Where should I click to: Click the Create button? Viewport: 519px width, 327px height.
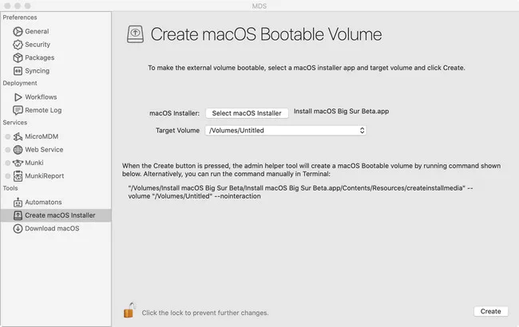pyautogui.click(x=490, y=311)
